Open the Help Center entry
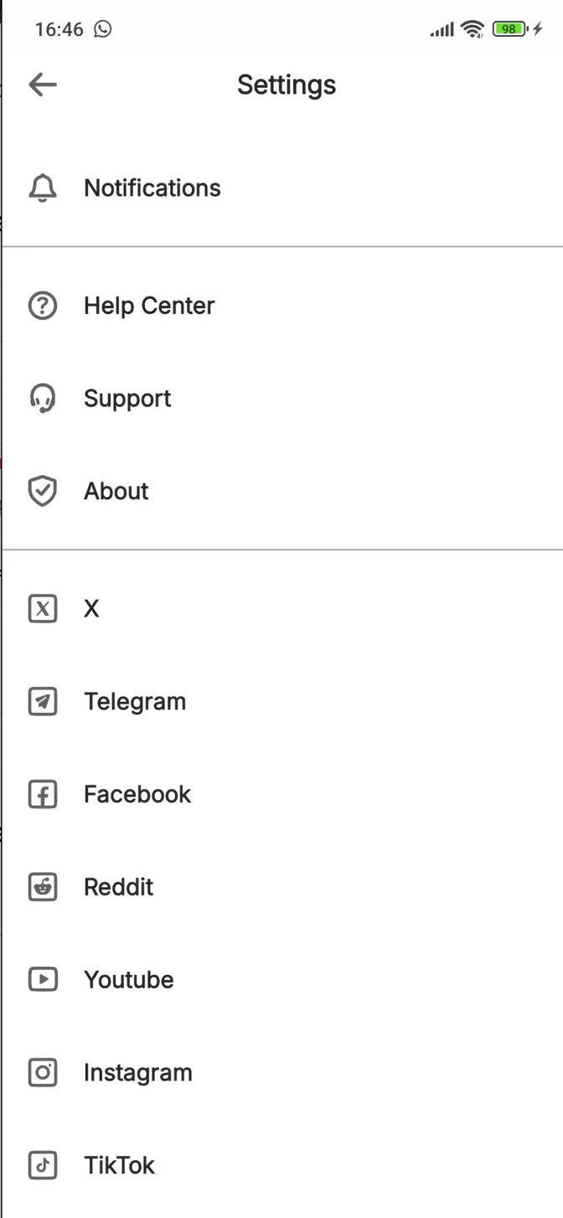The image size is (563, 1218). pyautogui.click(x=149, y=306)
